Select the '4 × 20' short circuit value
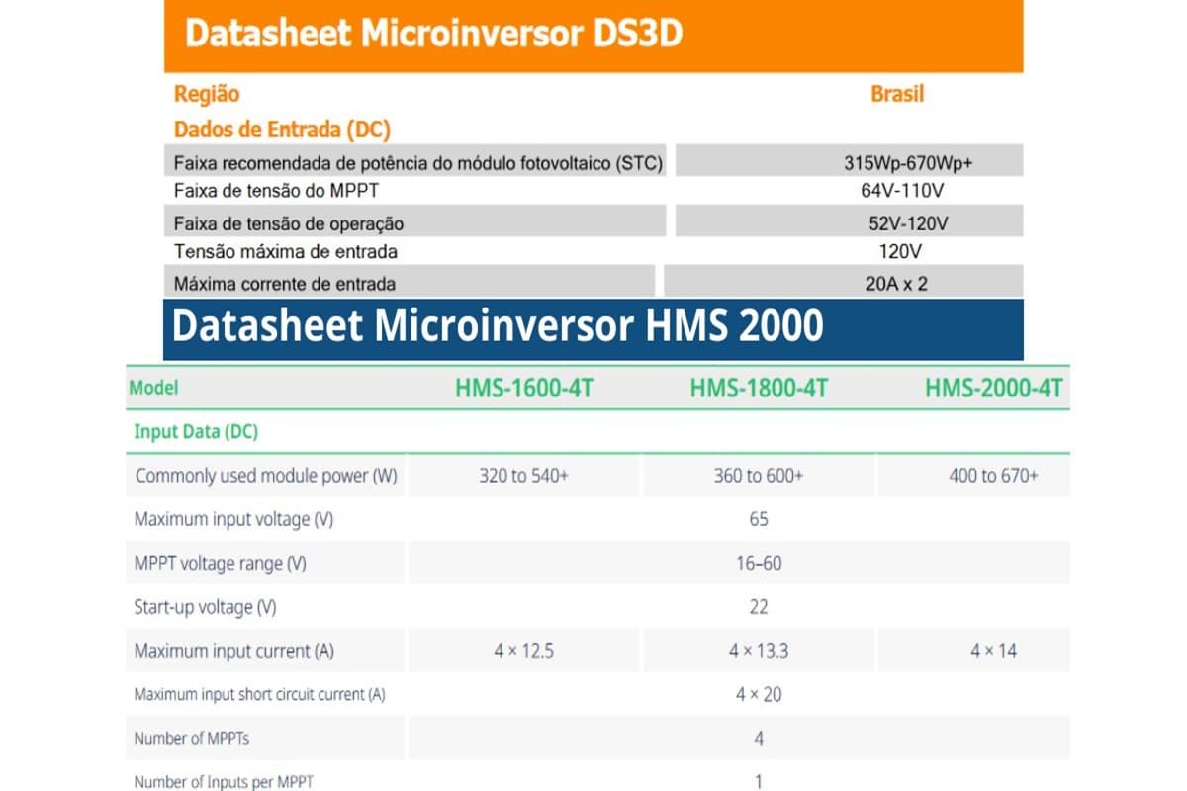This screenshot has height=791, width=1187. [x=759, y=695]
